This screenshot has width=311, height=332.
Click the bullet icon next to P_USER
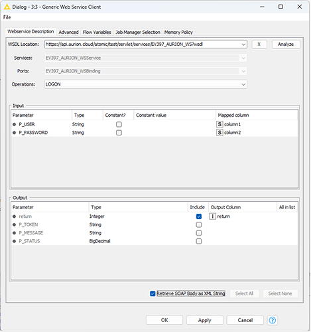coord(15,124)
